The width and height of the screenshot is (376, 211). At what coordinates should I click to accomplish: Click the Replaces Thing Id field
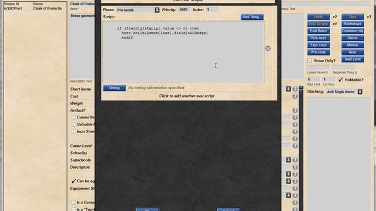tap(344, 67)
